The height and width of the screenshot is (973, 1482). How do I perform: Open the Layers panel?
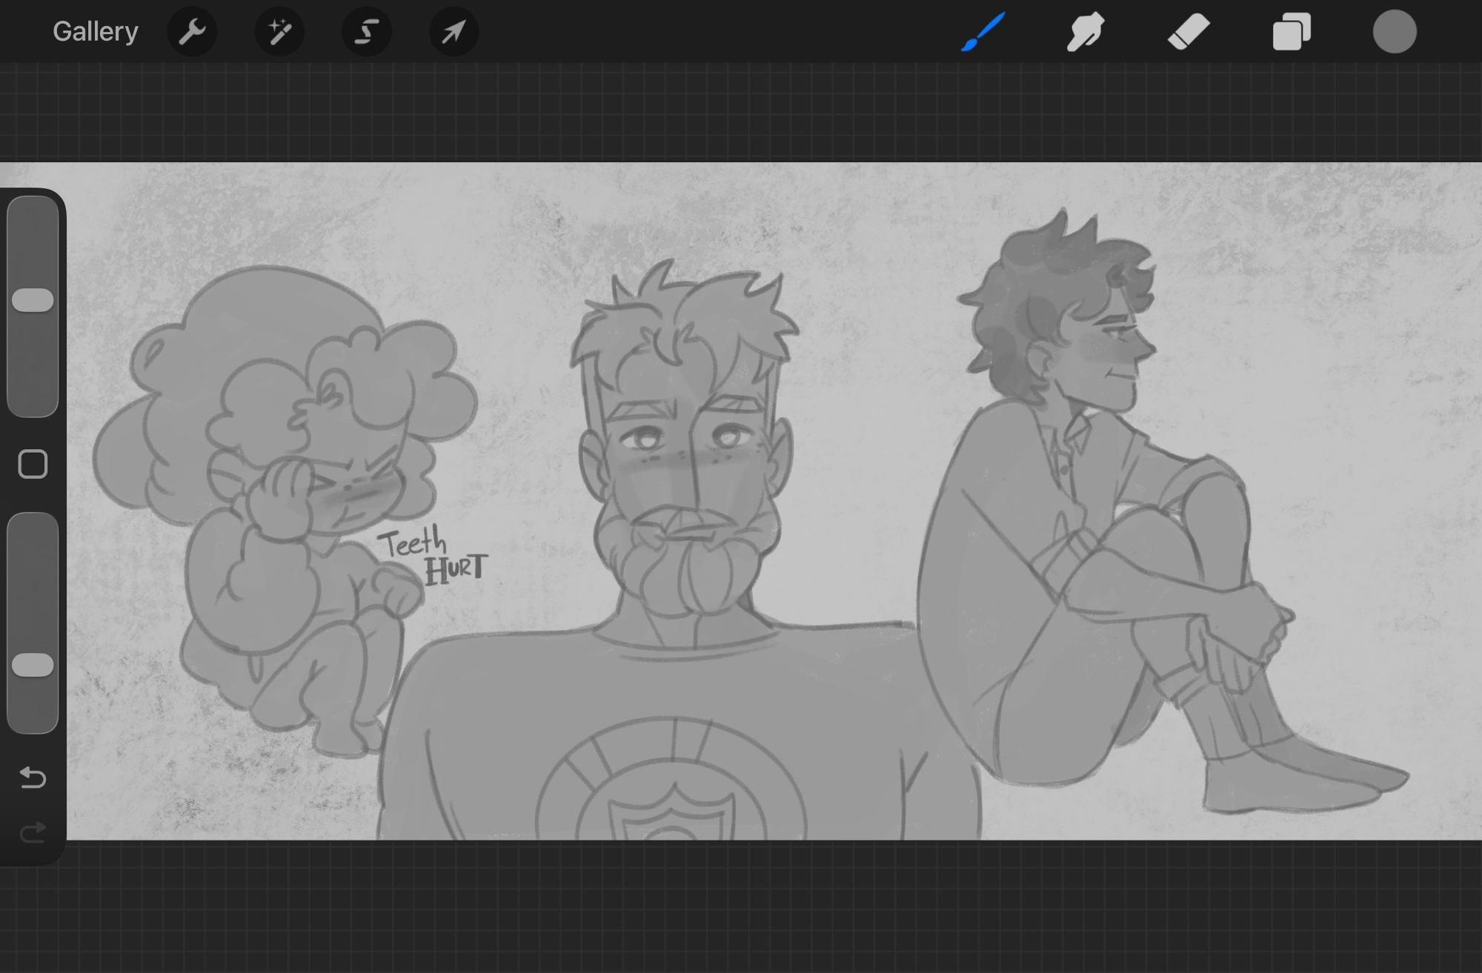click(1292, 32)
